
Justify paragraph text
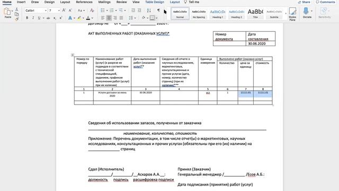point(121,18)
